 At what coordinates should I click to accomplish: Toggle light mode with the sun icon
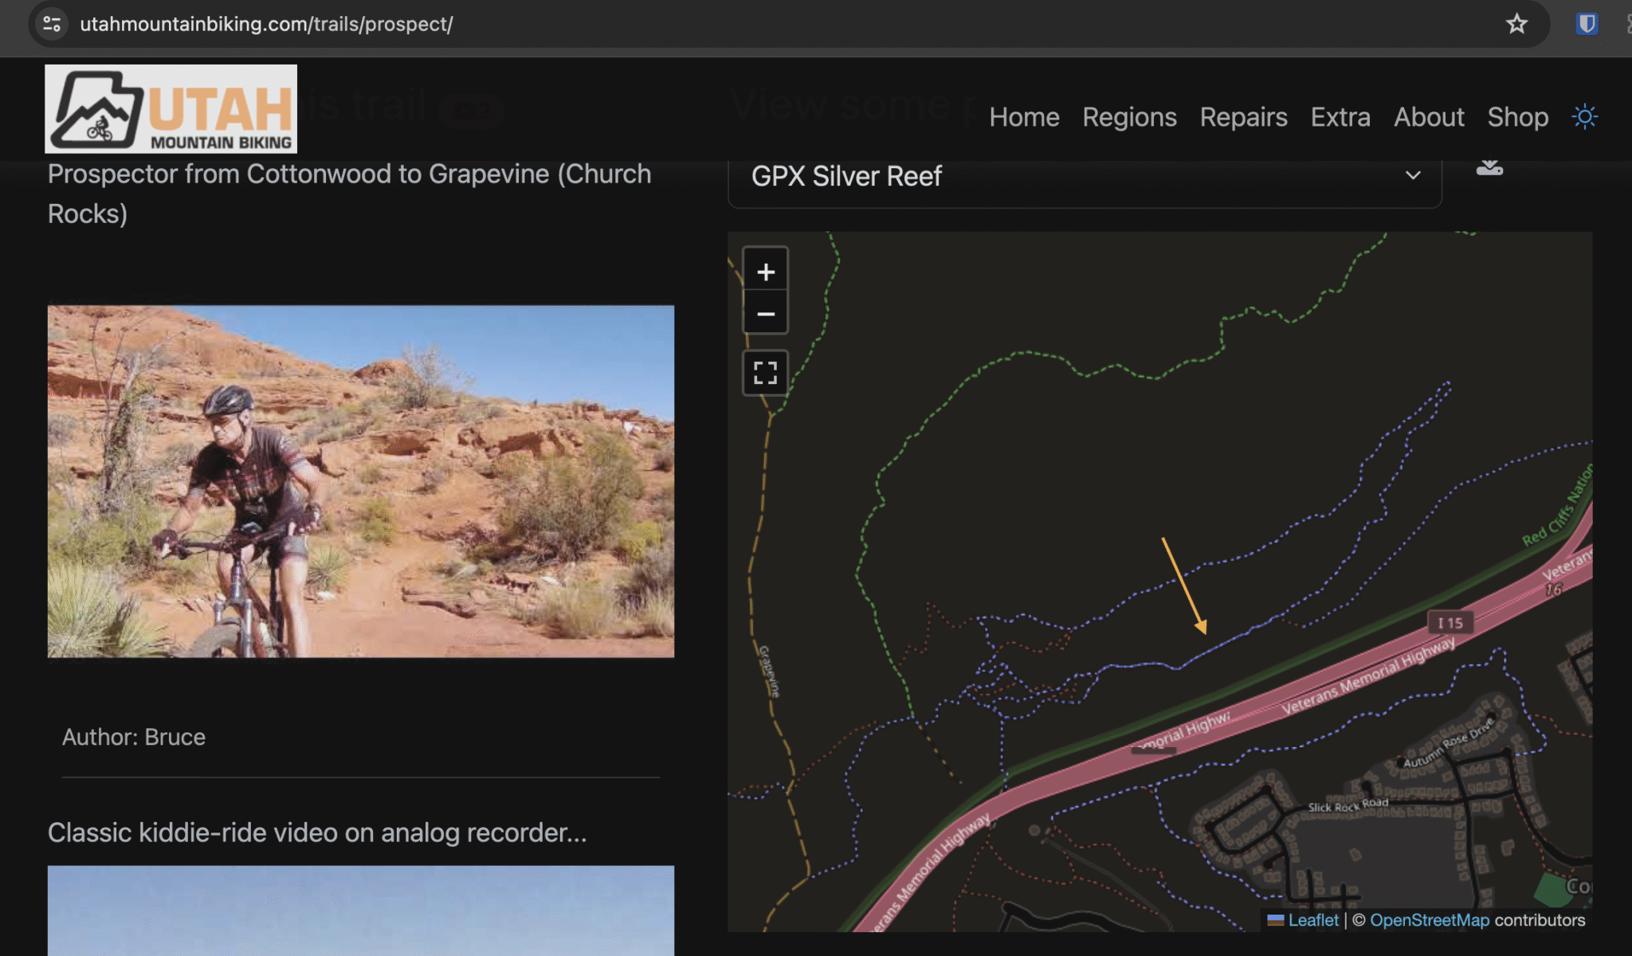pyautogui.click(x=1584, y=116)
